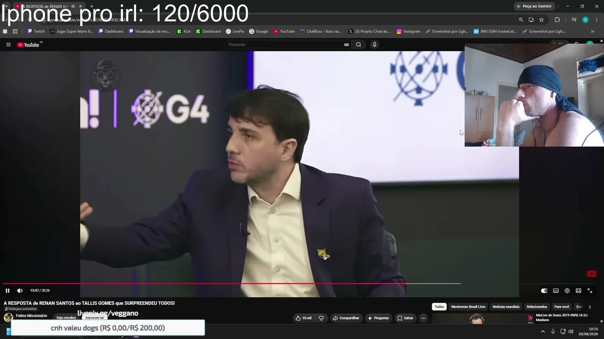Viewport: 604px width, 339px height.
Task: Toggle the autoplay switch in player
Action: [544, 291]
